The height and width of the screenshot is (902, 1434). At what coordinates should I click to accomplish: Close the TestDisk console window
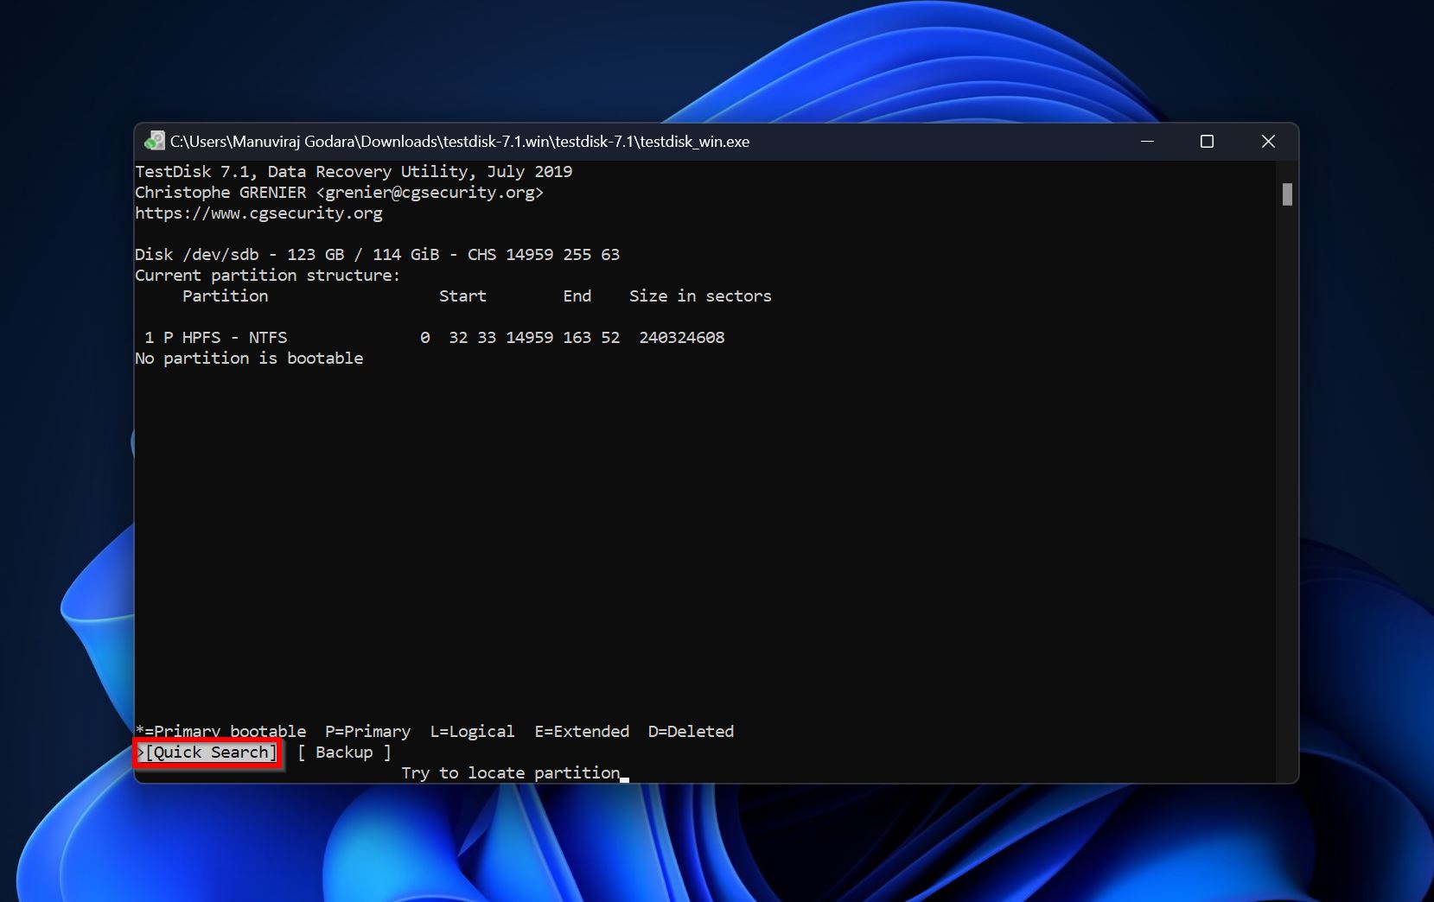1268,141
